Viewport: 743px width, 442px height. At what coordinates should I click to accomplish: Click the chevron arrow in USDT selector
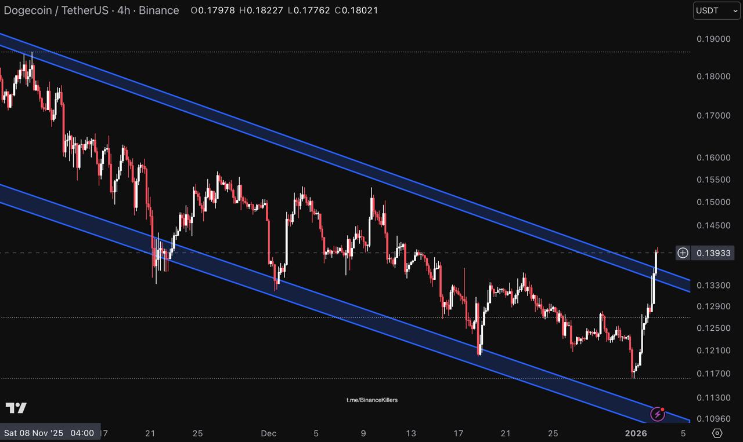click(x=736, y=10)
